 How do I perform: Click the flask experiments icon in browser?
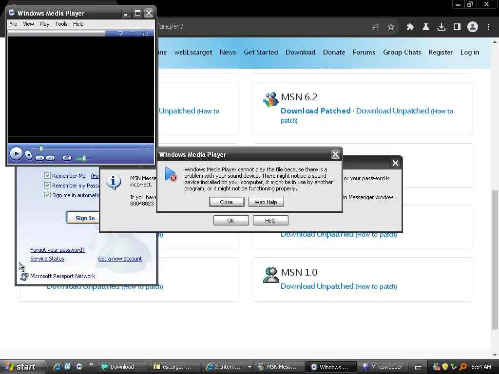click(426, 27)
